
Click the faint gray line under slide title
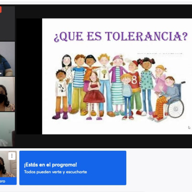point(160,53)
